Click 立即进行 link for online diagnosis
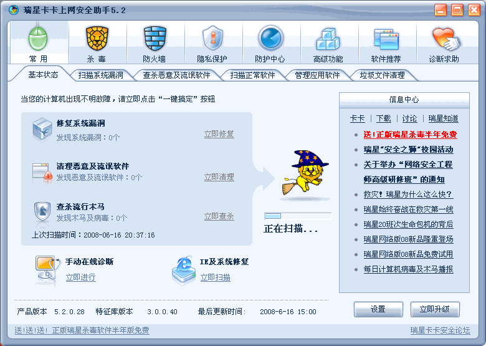Viewport: 486px width, 346px height. tap(80, 277)
